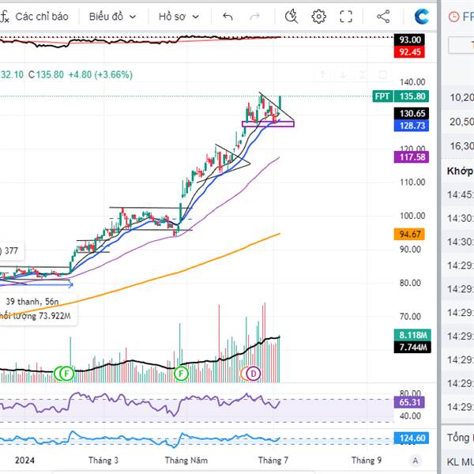Click the 8.118M volume label
Screen dimensions: 474x474
412,335
